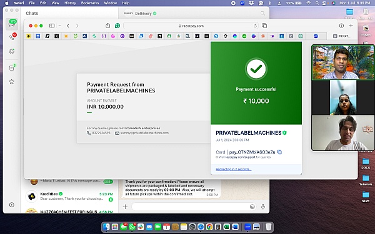Image resolution: width=375 pixels, height=234 pixels.
Task: Open Notes from the Dock
Action: coord(184,227)
